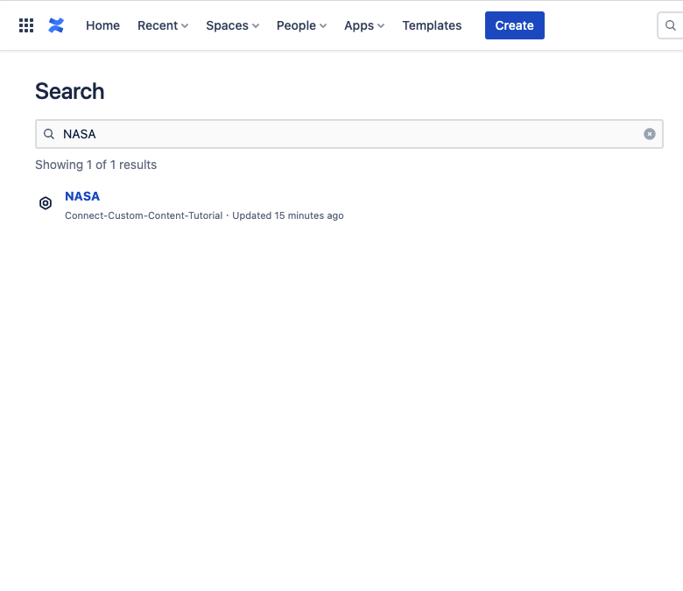Click the chevron arrow next to Apps
This screenshot has height=591, width=683.
[x=381, y=26]
